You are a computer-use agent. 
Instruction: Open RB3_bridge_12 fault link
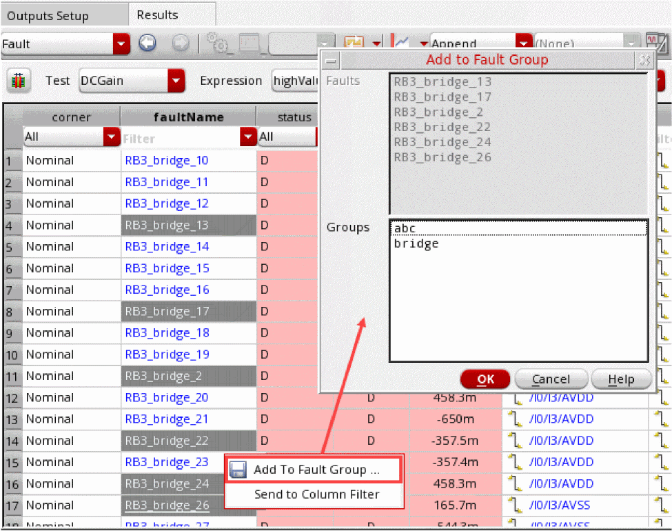click(166, 203)
